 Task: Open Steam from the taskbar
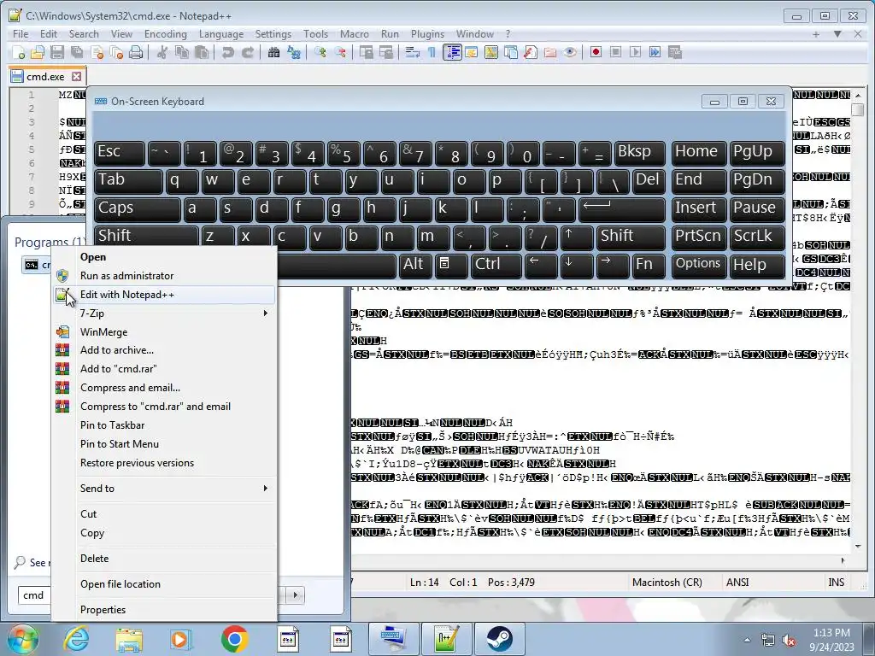point(499,640)
